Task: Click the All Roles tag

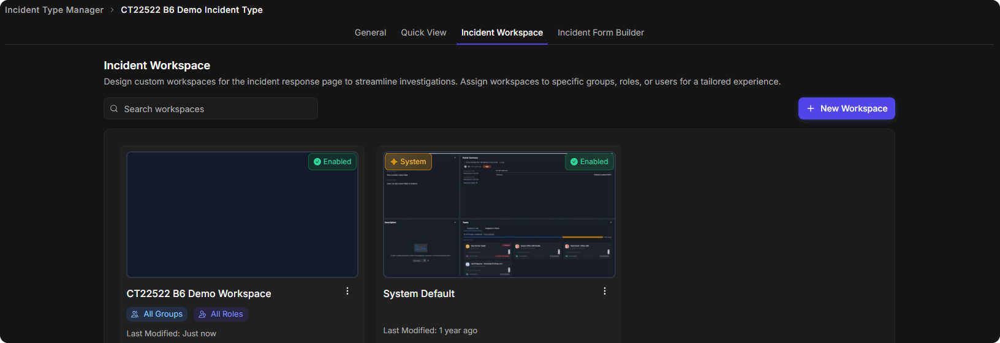Action: point(221,314)
